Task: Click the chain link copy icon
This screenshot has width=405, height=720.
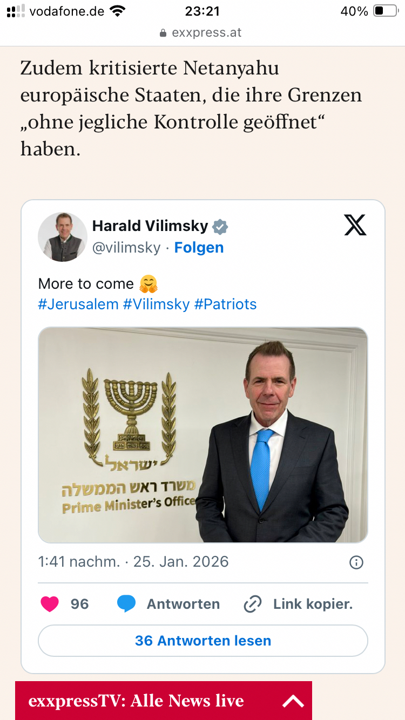Action: pos(252,604)
